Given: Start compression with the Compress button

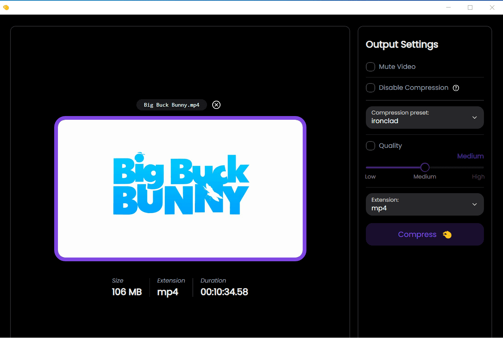Looking at the screenshot, I should coord(425,234).
